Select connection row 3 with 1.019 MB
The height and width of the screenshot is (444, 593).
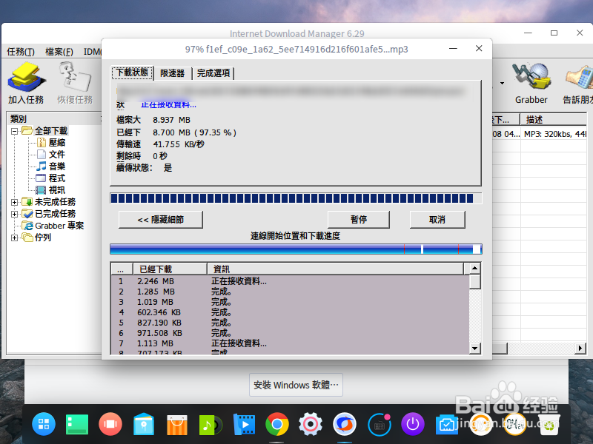pyautogui.click(x=290, y=302)
